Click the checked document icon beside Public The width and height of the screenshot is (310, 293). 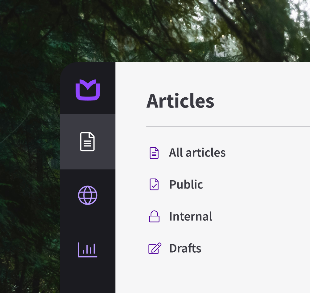154,185
